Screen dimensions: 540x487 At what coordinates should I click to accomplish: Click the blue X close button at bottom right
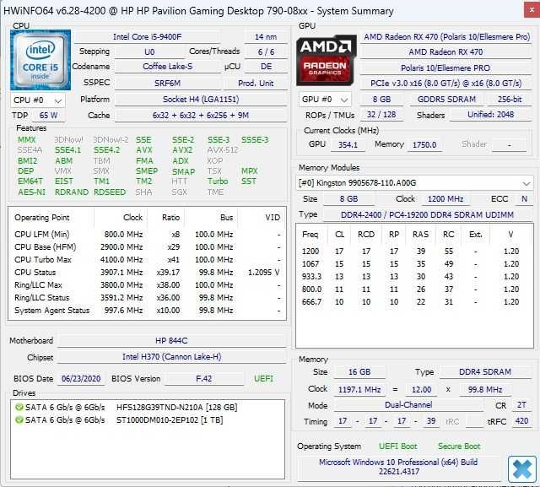[x=521, y=469]
